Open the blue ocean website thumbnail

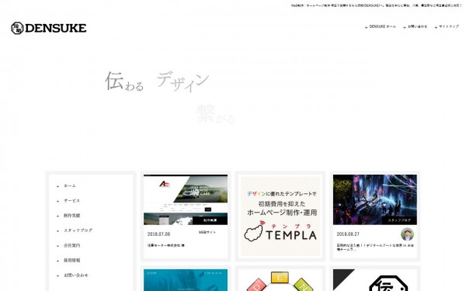[x=186, y=280]
